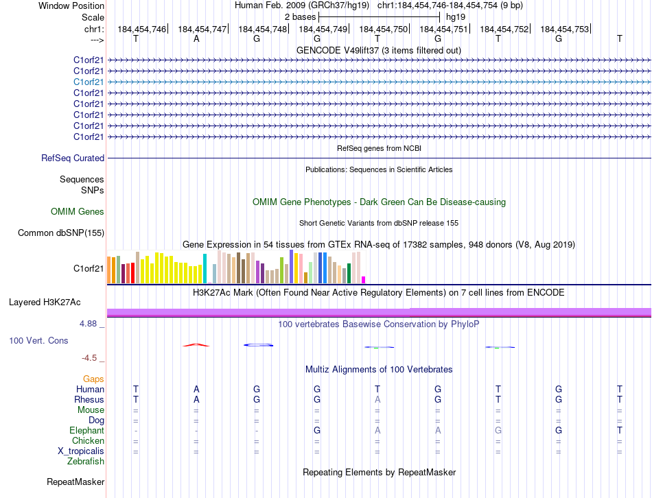Click the 184,454,750 position in chr1 ruler
652x498 pixels.
point(384,29)
